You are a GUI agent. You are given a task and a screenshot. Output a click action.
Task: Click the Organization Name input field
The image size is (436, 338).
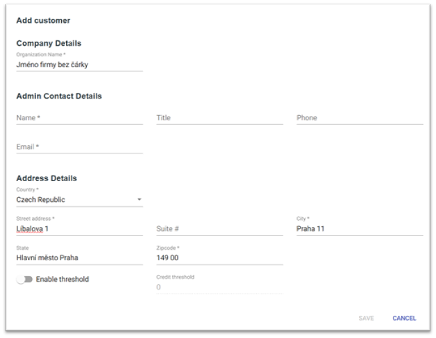point(79,65)
